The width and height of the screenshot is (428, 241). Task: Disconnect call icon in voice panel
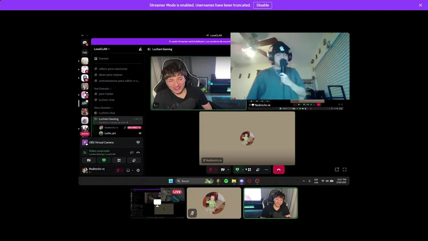(x=138, y=152)
